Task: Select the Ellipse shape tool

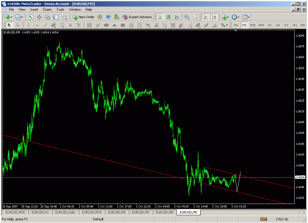Action: click(106, 25)
